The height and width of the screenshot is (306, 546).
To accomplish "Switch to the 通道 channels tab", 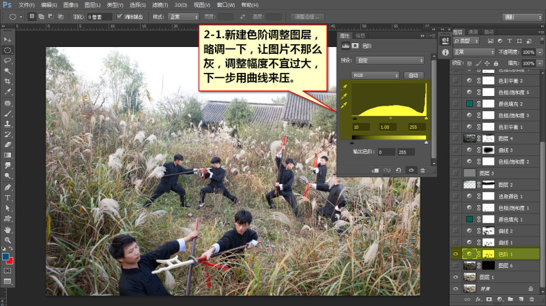I will (473, 32).
